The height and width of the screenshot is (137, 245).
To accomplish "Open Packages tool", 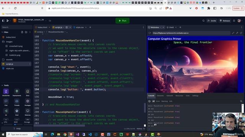I will pos(28,102).
